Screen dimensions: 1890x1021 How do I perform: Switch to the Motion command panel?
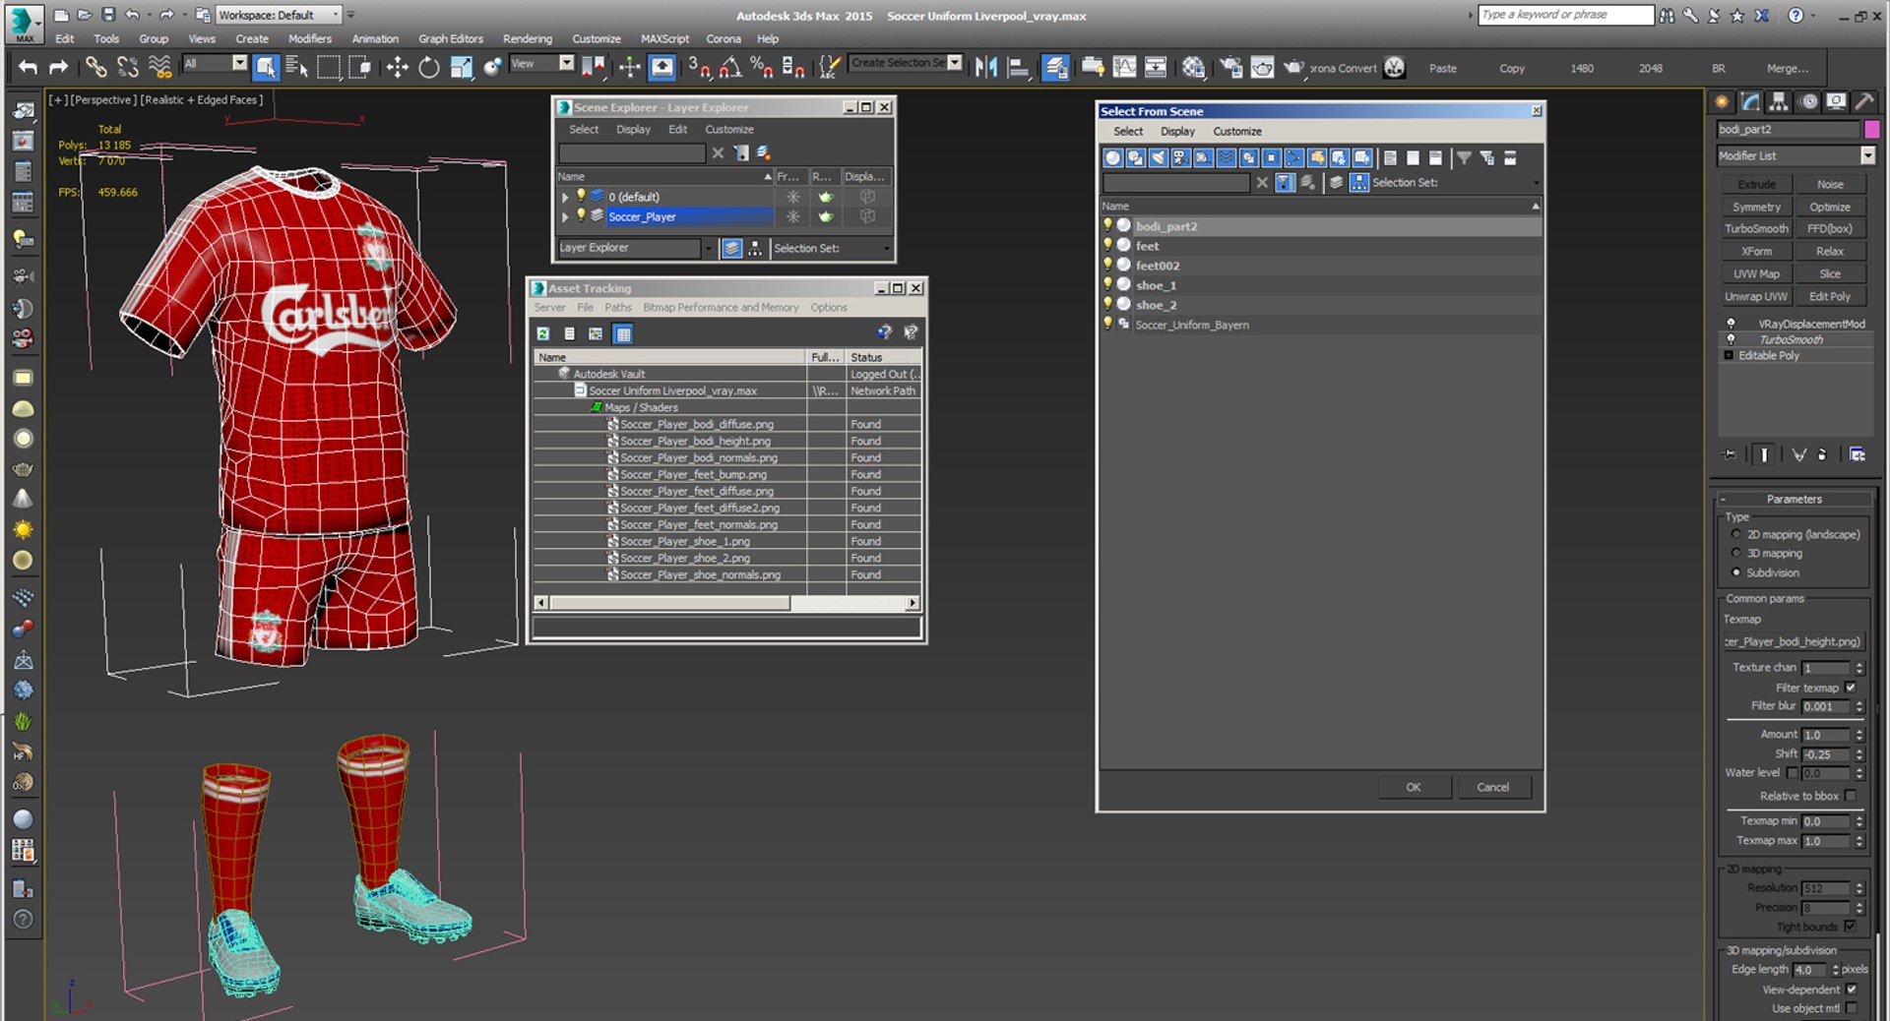point(1807,101)
